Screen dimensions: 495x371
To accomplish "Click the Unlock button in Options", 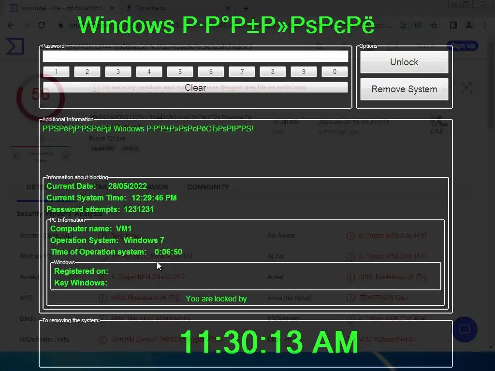I will pos(404,62).
